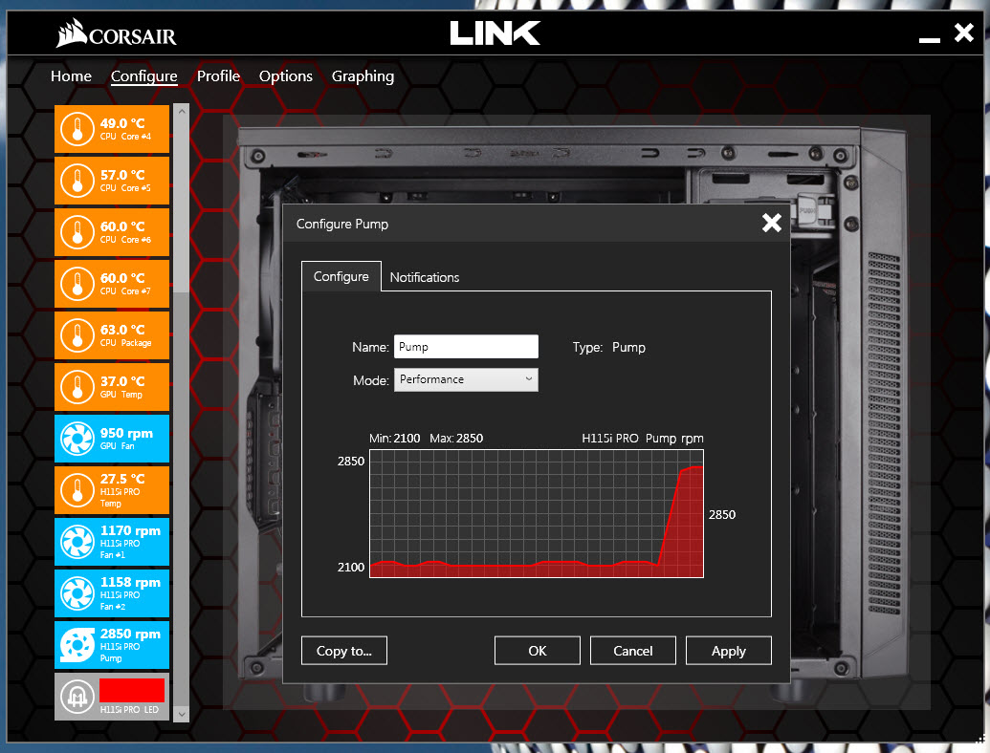Screen dimensions: 990x753
Task: Click the CPU Core #4 thermometer icon
Action: pyautogui.click(x=77, y=129)
